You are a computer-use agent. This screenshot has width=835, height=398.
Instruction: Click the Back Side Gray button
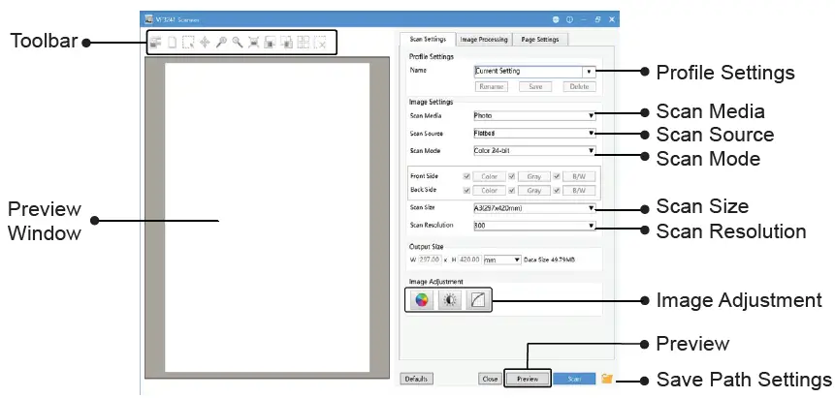pyautogui.click(x=534, y=190)
